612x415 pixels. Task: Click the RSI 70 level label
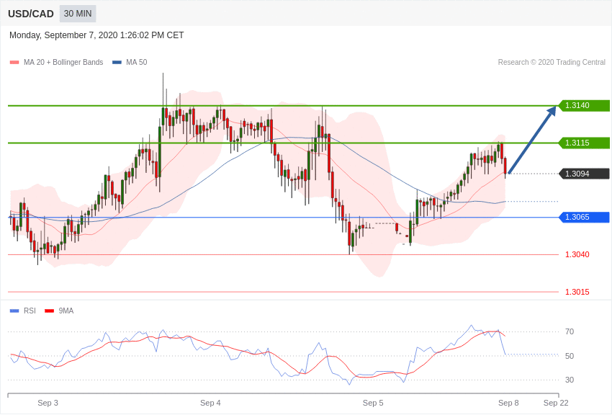click(x=570, y=332)
